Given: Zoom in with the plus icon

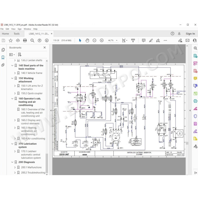Looking at the screenshot, I should point(102,40).
